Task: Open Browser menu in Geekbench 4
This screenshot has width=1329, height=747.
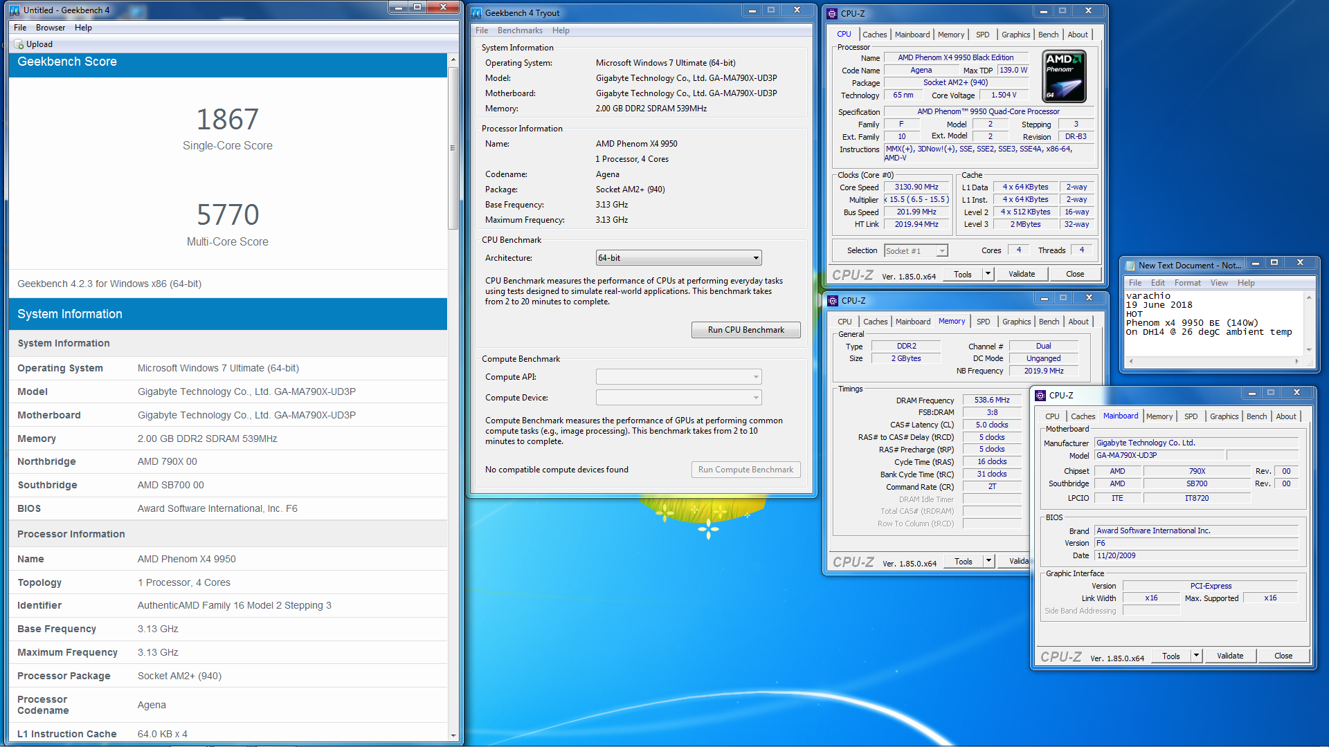Action: pyautogui.click(x=51, y=28)
